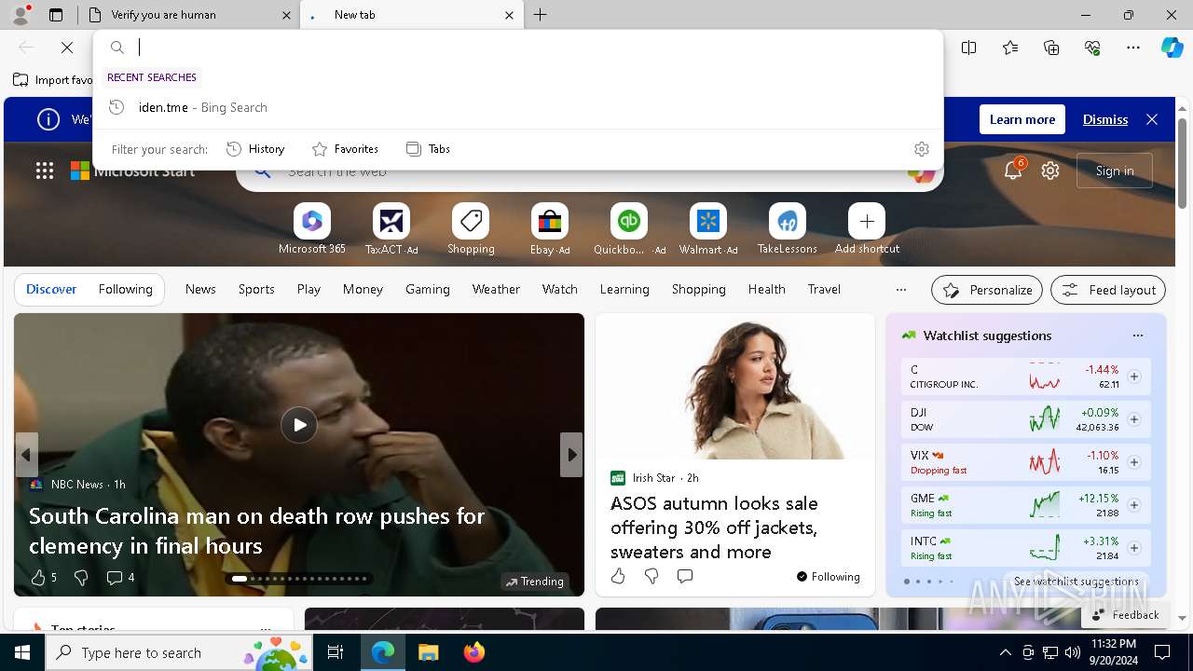Open page settings gear

coord(1050,171)
